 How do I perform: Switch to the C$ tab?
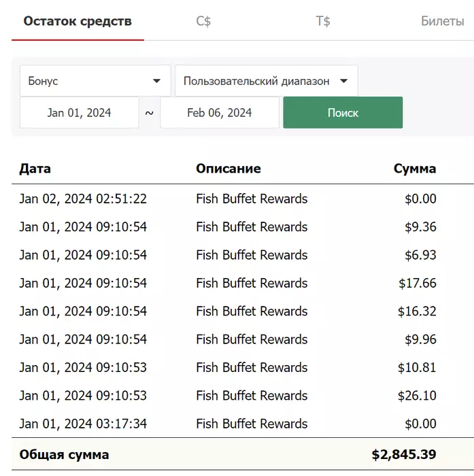click(x=203, y=21)
